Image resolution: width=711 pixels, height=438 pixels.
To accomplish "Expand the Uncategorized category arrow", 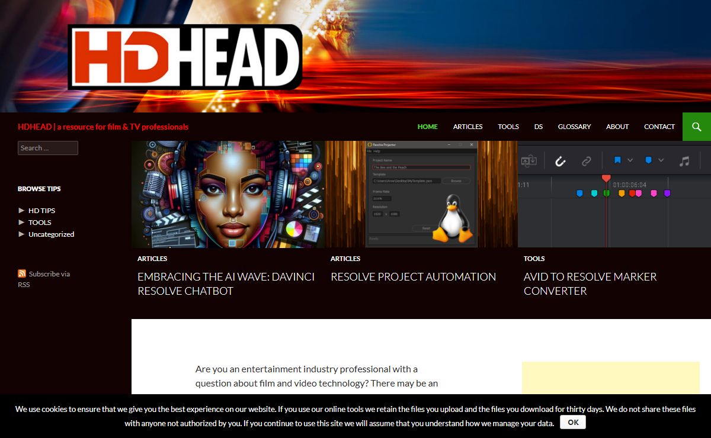I will click(21, 234).
